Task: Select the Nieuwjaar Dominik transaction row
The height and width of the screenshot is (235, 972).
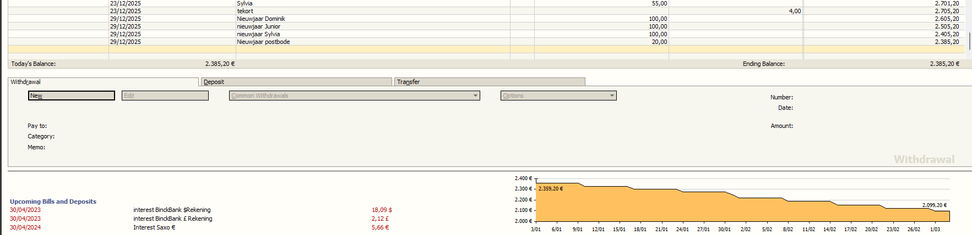Action: tap(486, 19)
